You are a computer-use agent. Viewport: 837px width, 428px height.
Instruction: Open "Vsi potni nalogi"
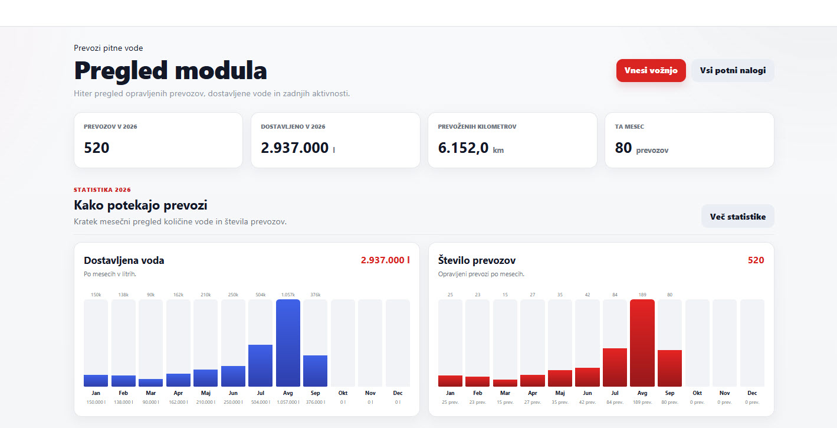733,70
